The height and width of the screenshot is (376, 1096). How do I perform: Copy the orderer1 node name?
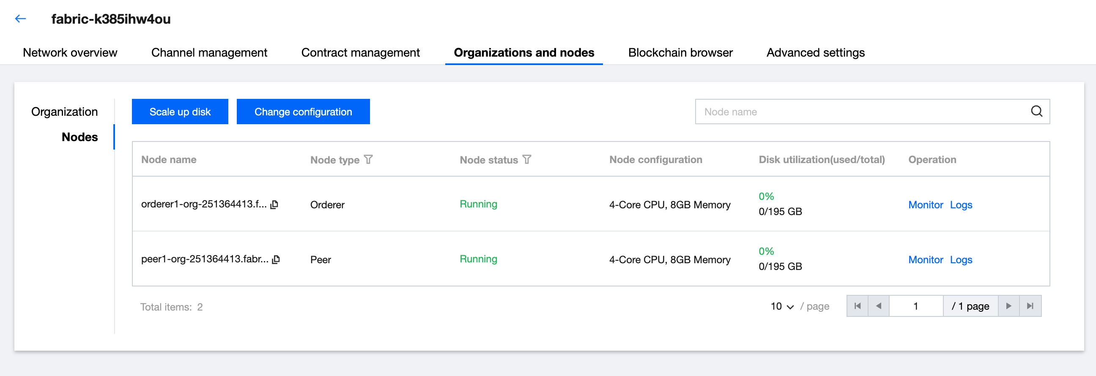[275, 204]
